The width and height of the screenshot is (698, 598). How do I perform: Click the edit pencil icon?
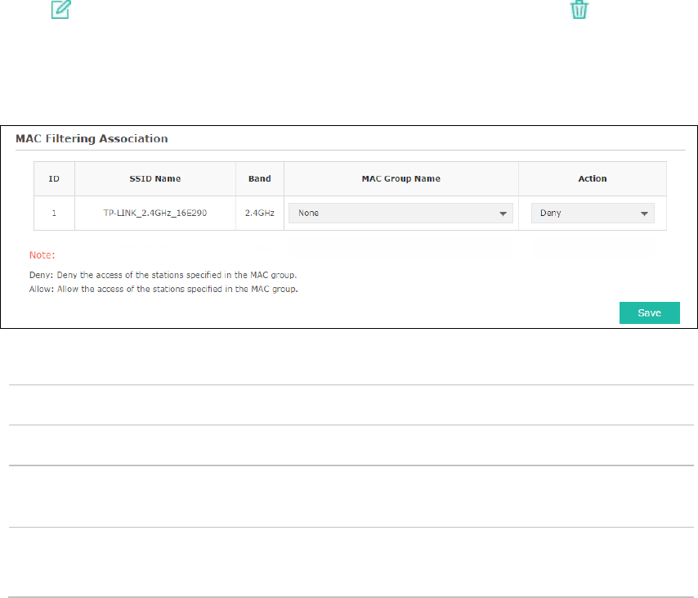[x=61, y=9]
